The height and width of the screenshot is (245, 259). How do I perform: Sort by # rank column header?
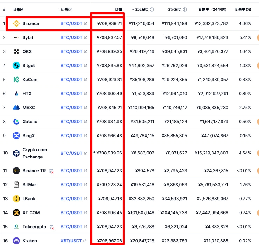(x=4, y=9)
